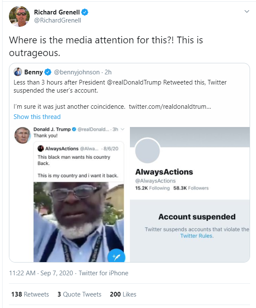Screen dimensions: 256x308
Task: View the 3 Quote Tweets
Action: (79, 294)
